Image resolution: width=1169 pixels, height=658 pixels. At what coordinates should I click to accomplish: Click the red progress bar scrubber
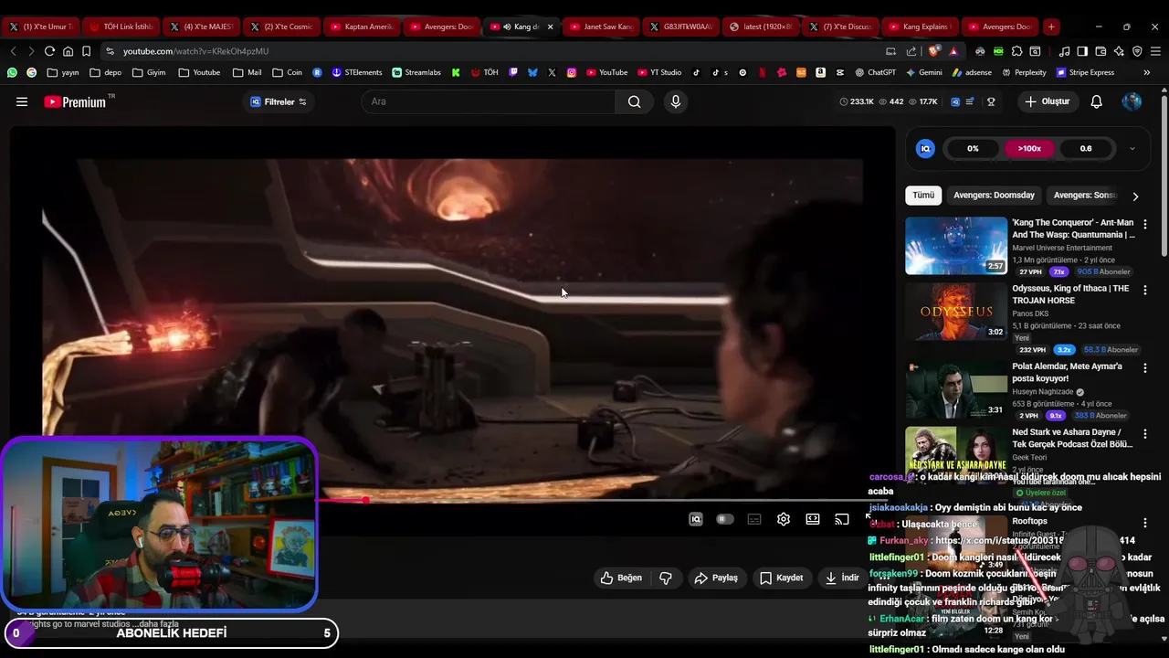tap(365, 500)
